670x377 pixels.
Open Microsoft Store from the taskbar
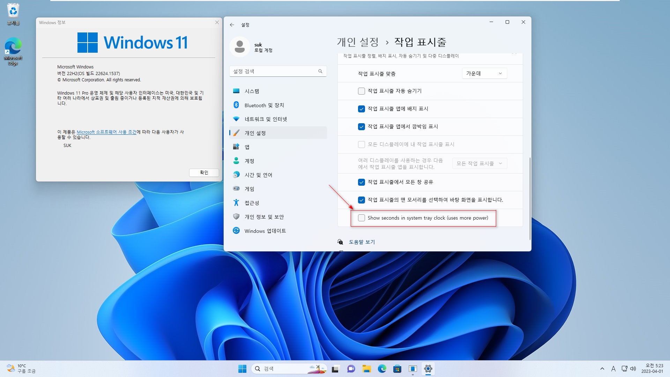coord(397,369)
